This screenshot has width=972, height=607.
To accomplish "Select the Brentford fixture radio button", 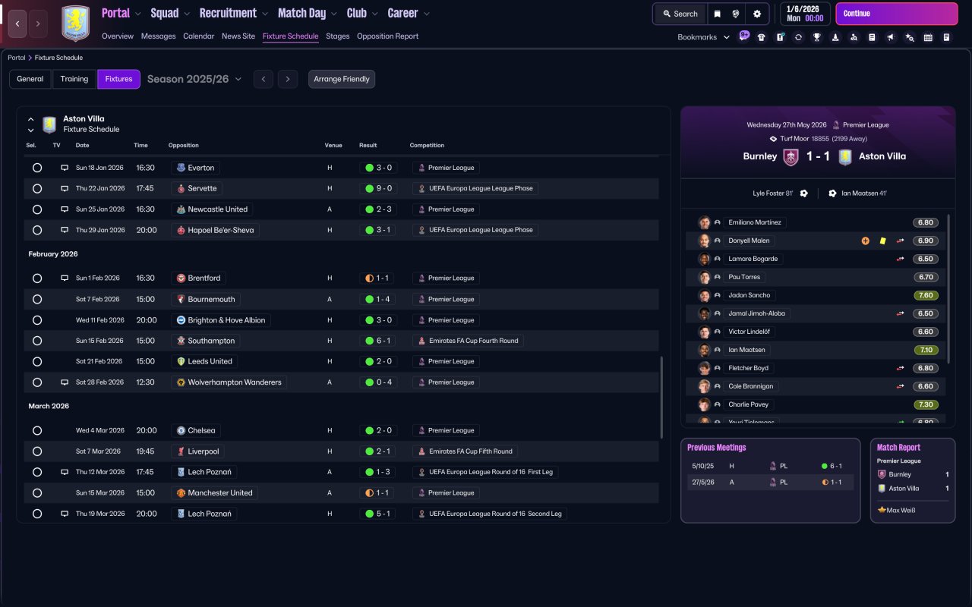I will (x=37, y=278).
